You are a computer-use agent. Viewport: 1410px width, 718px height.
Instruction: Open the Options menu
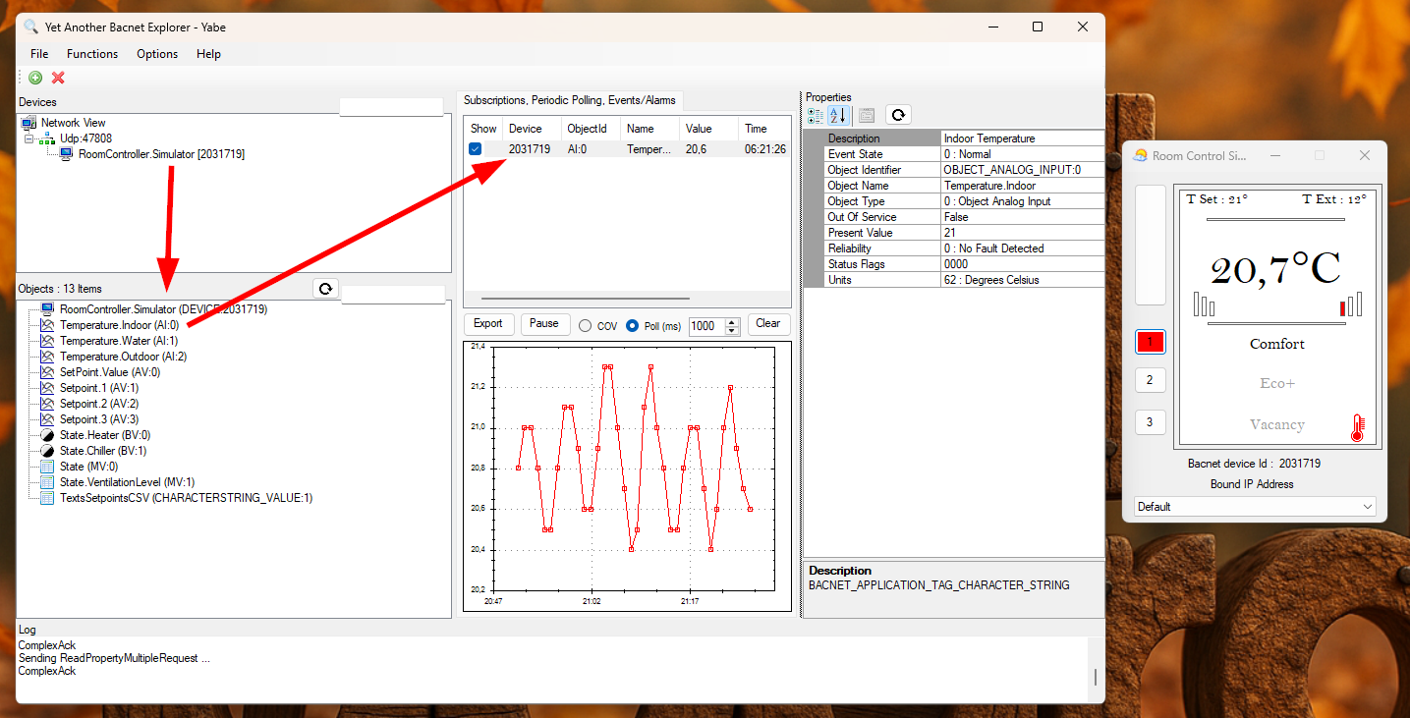click(156, 54)
